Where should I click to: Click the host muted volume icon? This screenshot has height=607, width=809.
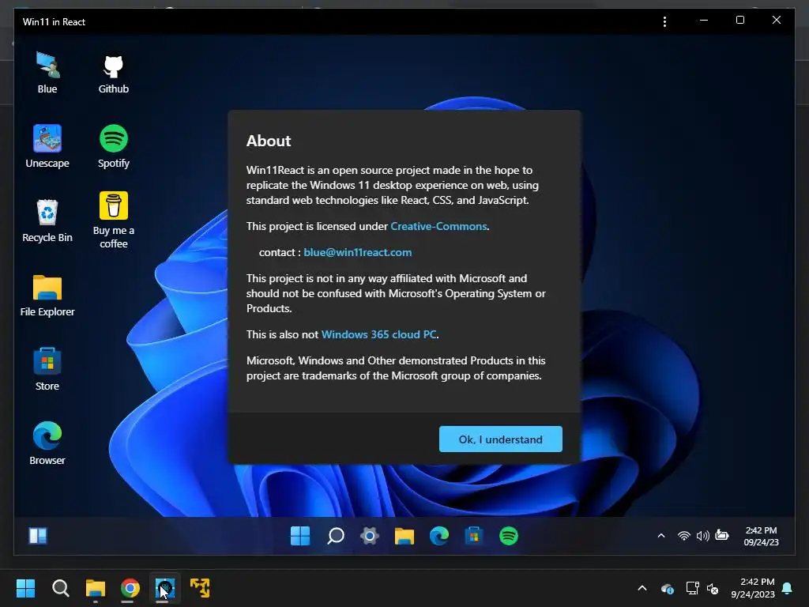click(713, 588)
